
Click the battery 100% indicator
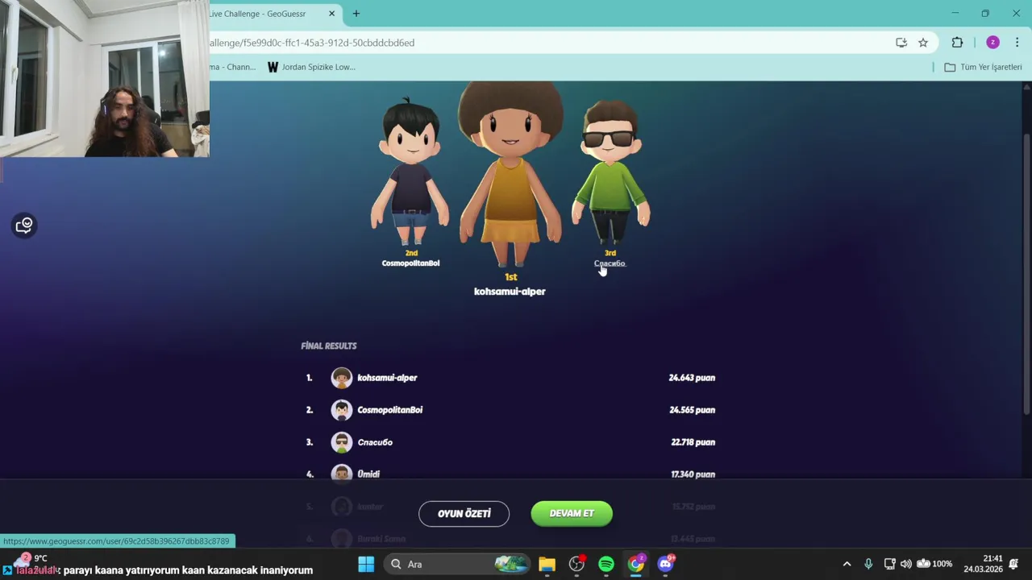tap(934, 564)
